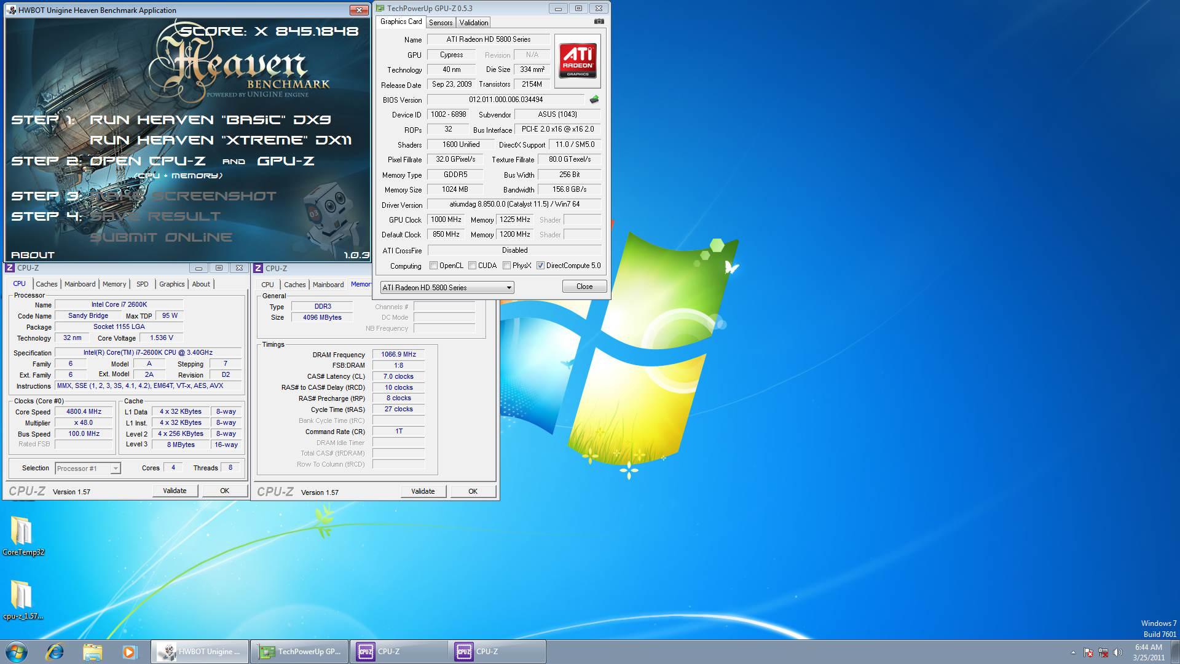Image resolution: width=1180 pixels, height=664 pixels.
Task: Minimize the GPU-Z window
Action: point(558,8)
